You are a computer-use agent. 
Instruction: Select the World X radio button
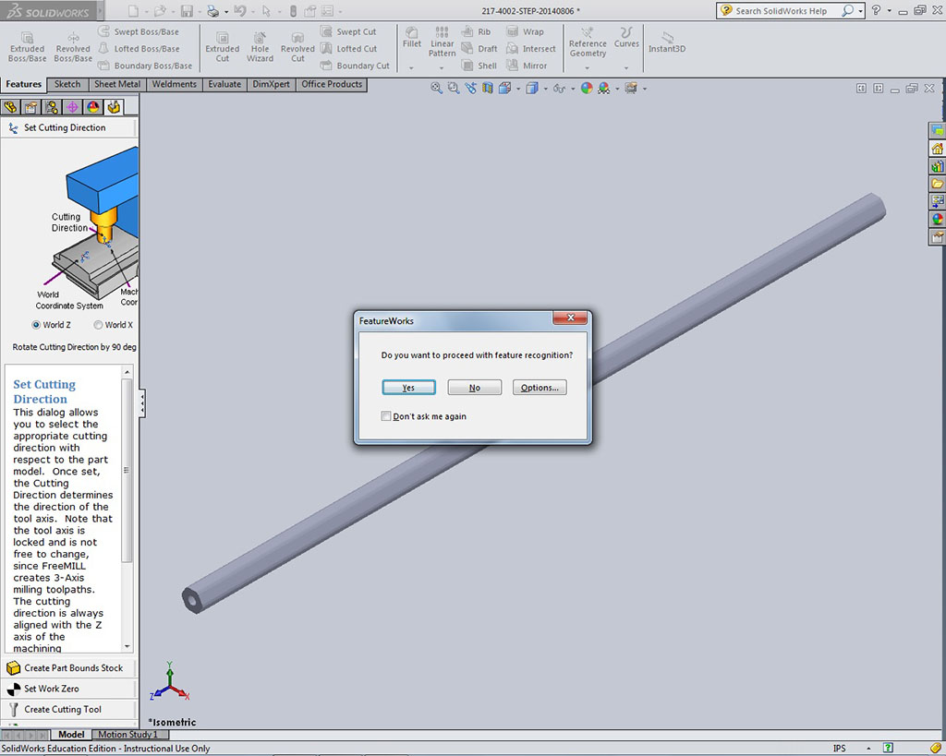98,325
